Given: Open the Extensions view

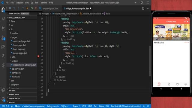Looking at the screenshot, I should coord(3,47).
